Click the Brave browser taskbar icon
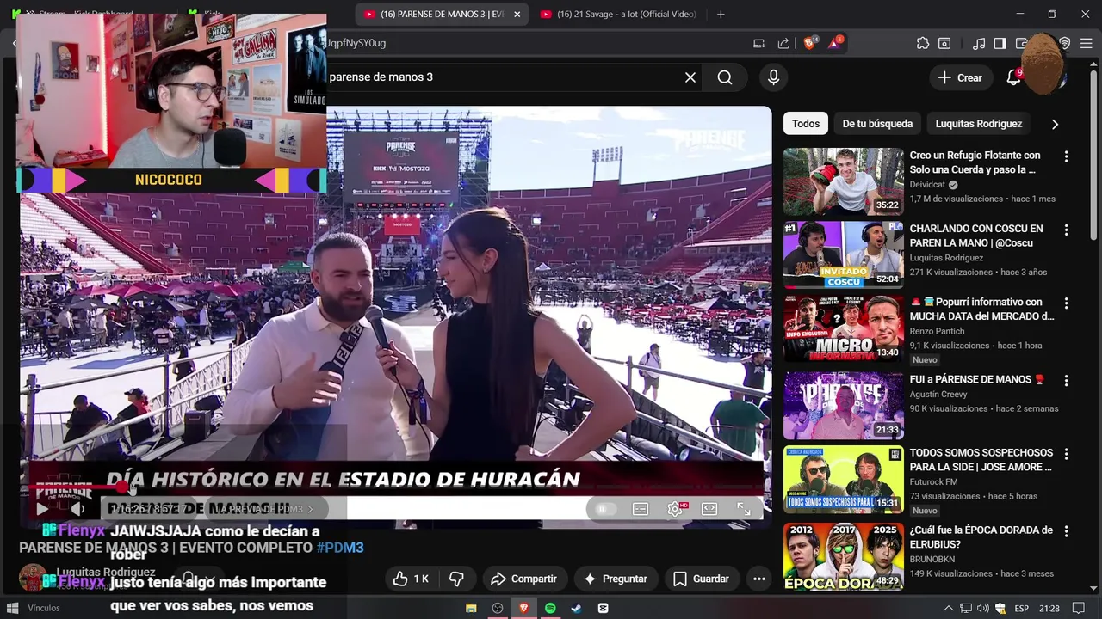Image resolution: width=1102 pixels, height=619 pixels. (523, 608)
